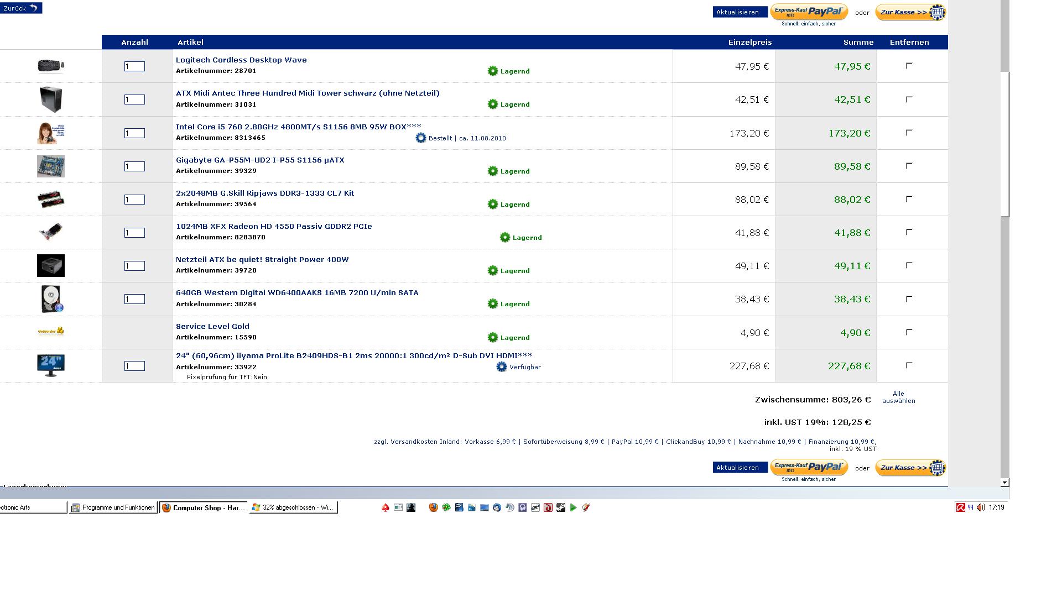This screenshot has width=1062, height=597.
Task: Open the headphones icon in quick launch
Action: tap(523, 507)
